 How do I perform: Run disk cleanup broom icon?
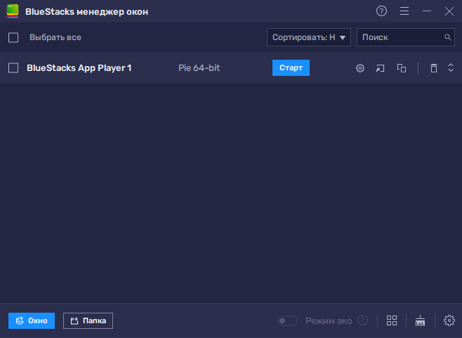point(420,320)
